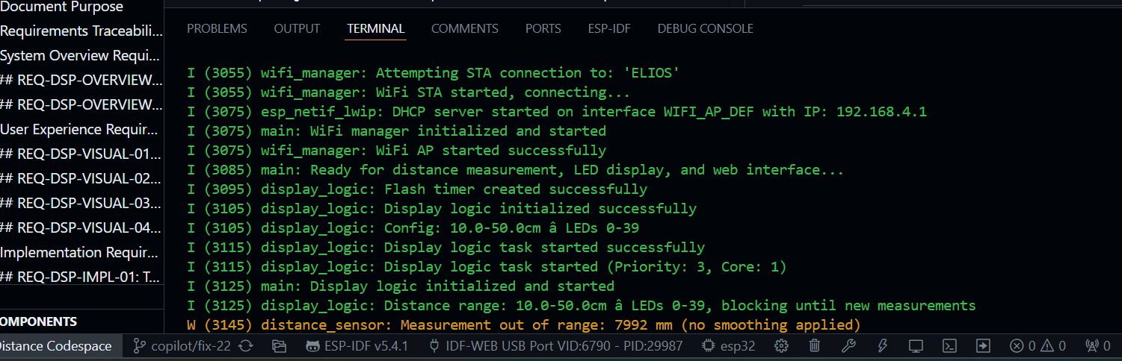
Task: Click the arrow-in-box icon in the status bar
Action: pyautogui.click(x=983, y=346)
